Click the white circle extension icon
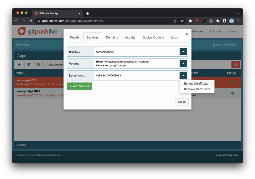 pyautogui.click(x=191, y=21)
